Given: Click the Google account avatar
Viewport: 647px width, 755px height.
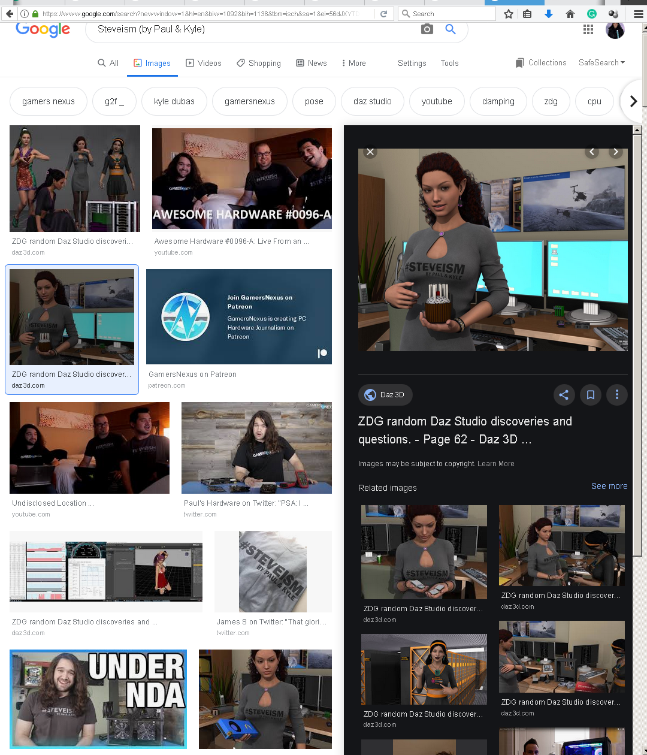Looking at the screenshot, I should (x=615, y=29).
